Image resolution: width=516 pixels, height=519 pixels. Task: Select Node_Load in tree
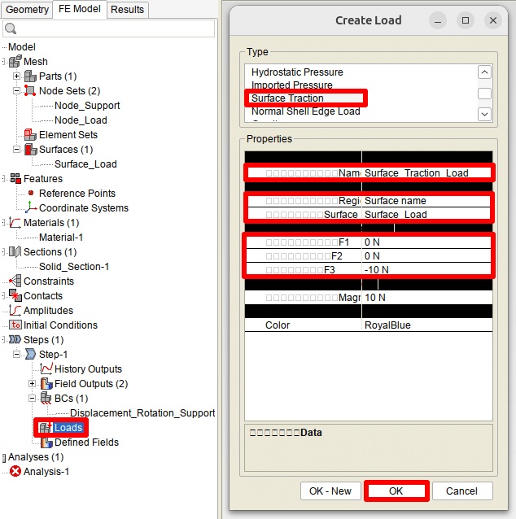81,120
